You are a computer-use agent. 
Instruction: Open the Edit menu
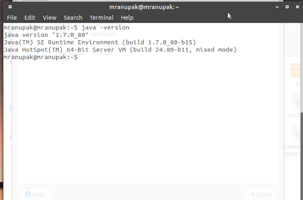[x=29, y=18]
